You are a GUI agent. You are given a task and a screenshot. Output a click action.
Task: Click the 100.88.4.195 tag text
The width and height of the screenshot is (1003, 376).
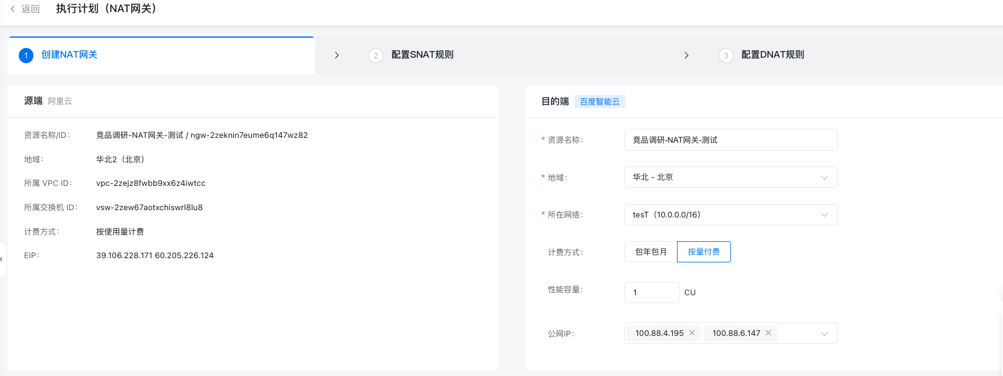(x=659, y=333)
